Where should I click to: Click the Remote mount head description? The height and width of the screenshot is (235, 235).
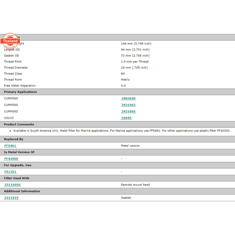pyautogui.click(x=135, y=185)
